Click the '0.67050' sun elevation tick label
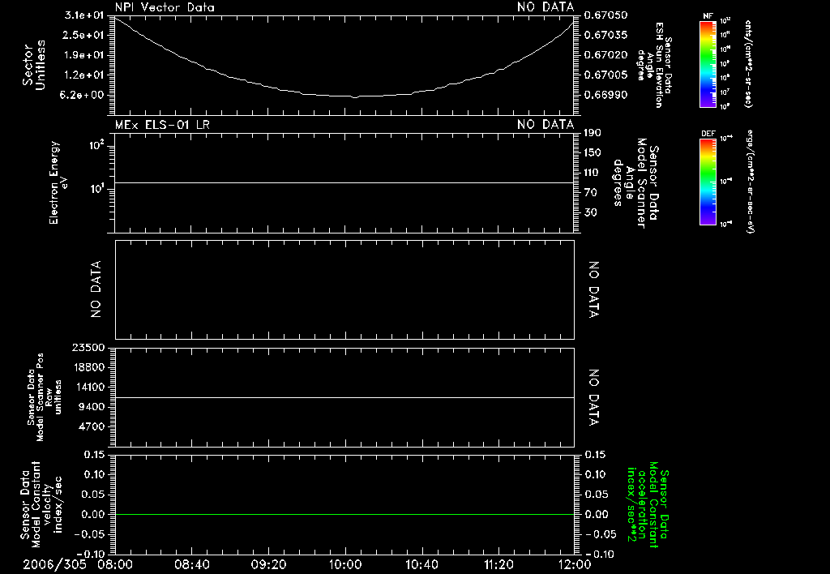Viewport: 830px width, 574px height. [x=605, y=15]
